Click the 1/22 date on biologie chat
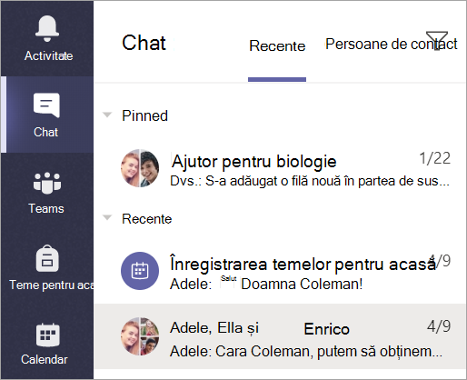Image resolution: width=467 pixels, height=380 pixels. [x=435, y=158]
